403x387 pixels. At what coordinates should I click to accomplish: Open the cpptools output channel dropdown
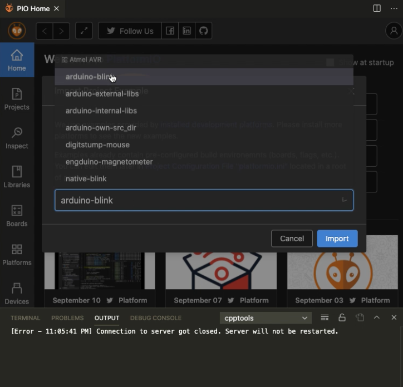[x=266, y=318]
